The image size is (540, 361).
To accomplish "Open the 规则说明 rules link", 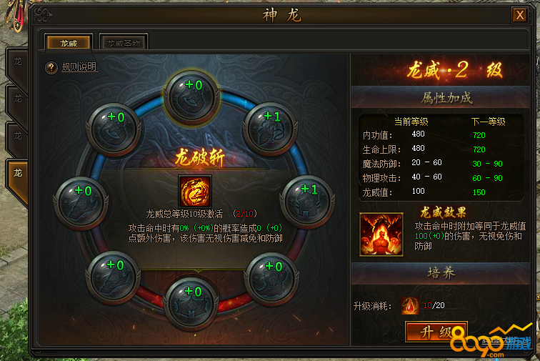I will pos(79,67).
